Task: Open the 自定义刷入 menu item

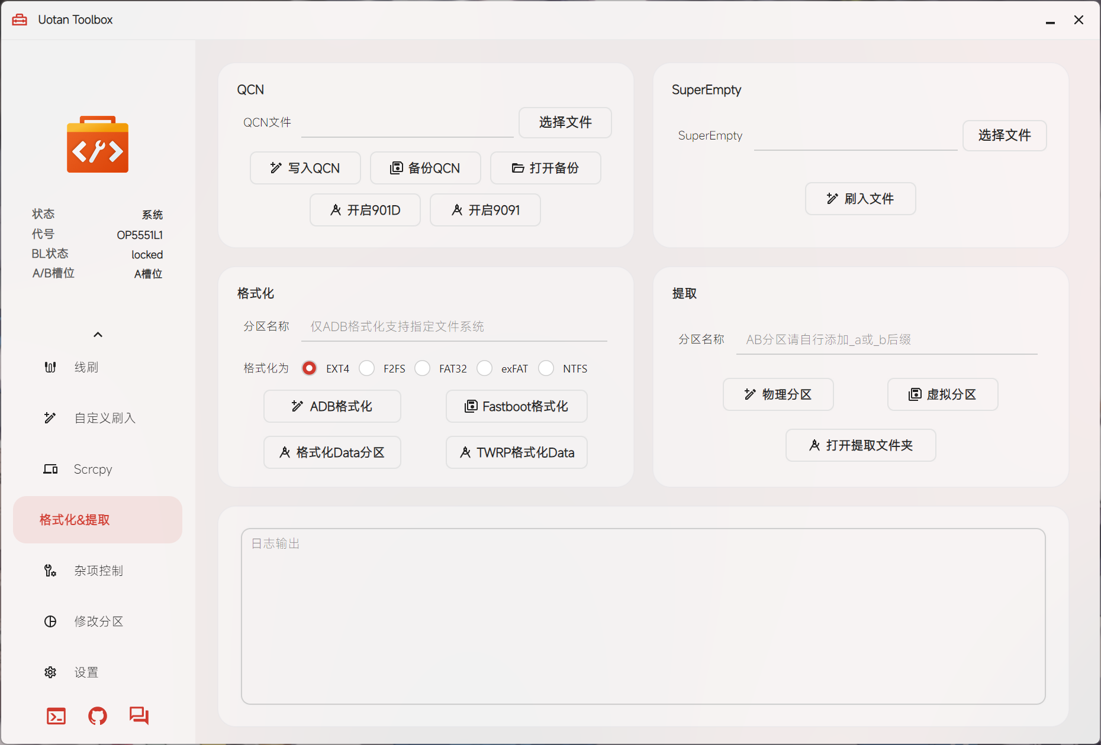Action: pyautogui.click(x=98, y=418)
